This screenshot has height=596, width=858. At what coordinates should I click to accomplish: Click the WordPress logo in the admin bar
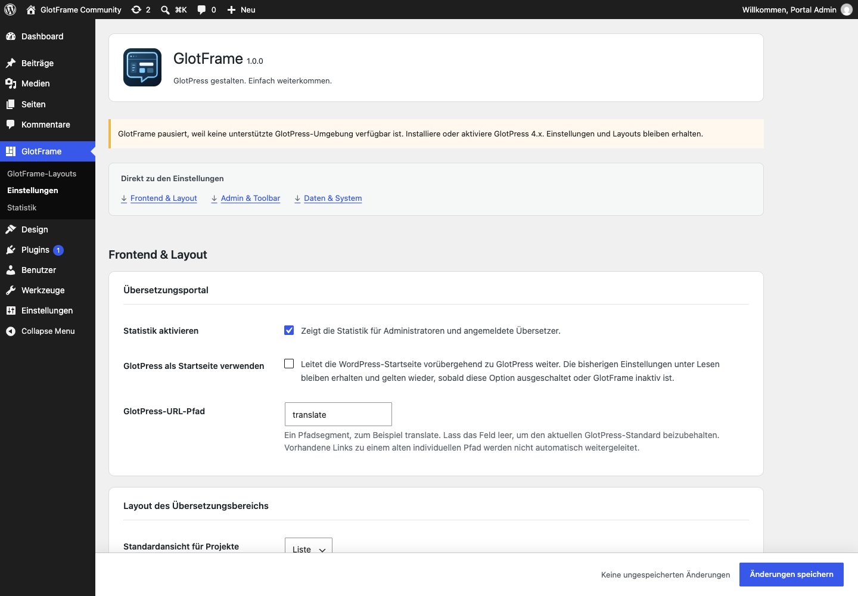[x=10, y=10]
